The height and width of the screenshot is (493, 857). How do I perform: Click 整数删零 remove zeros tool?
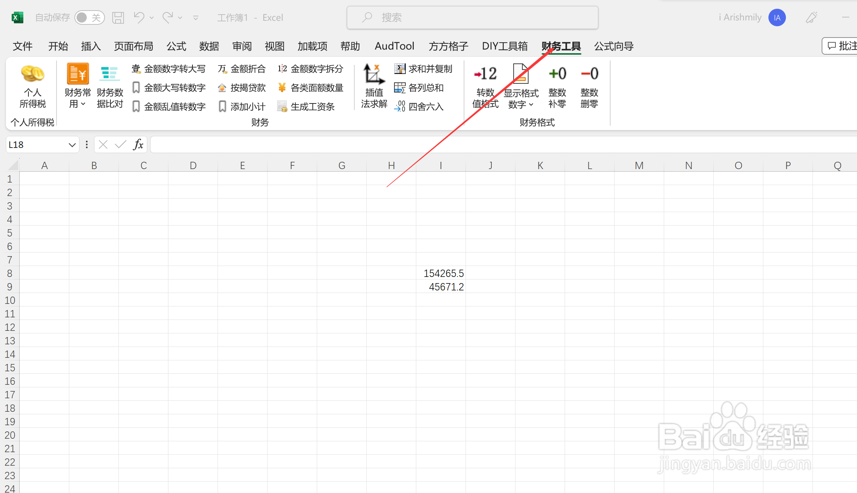tap(589, 87)
